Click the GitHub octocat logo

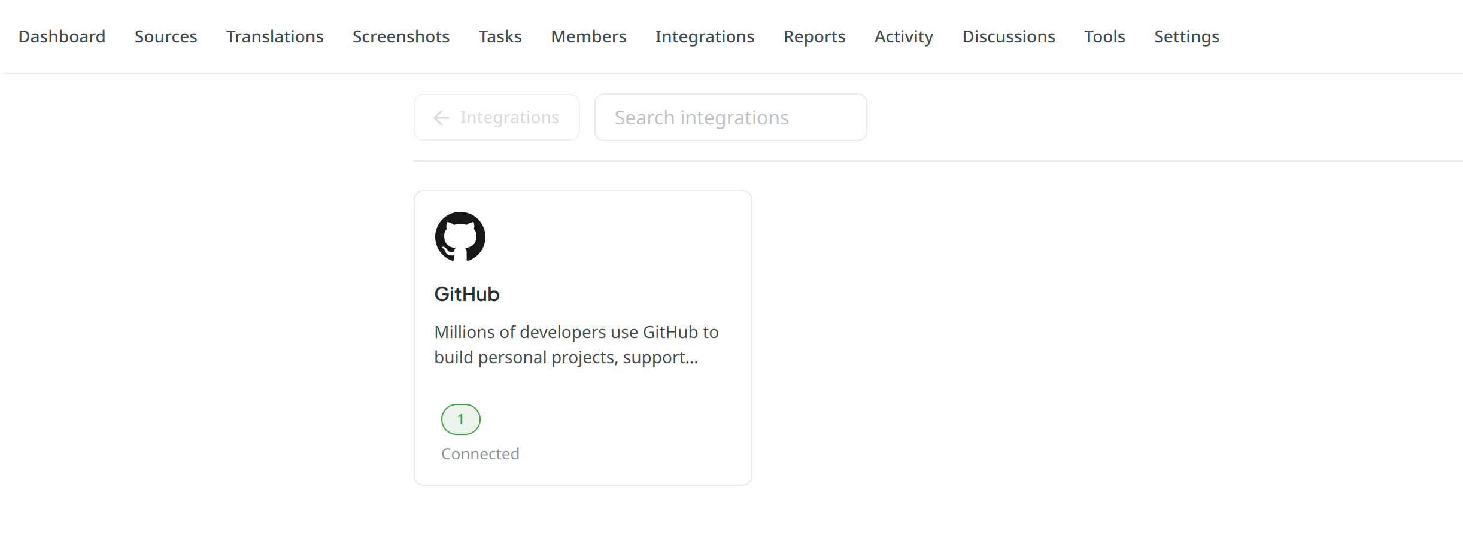(x=460, y=237)
